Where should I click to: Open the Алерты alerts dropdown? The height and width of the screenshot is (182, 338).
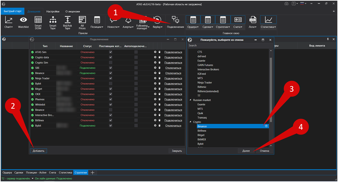tap(128, 22)
